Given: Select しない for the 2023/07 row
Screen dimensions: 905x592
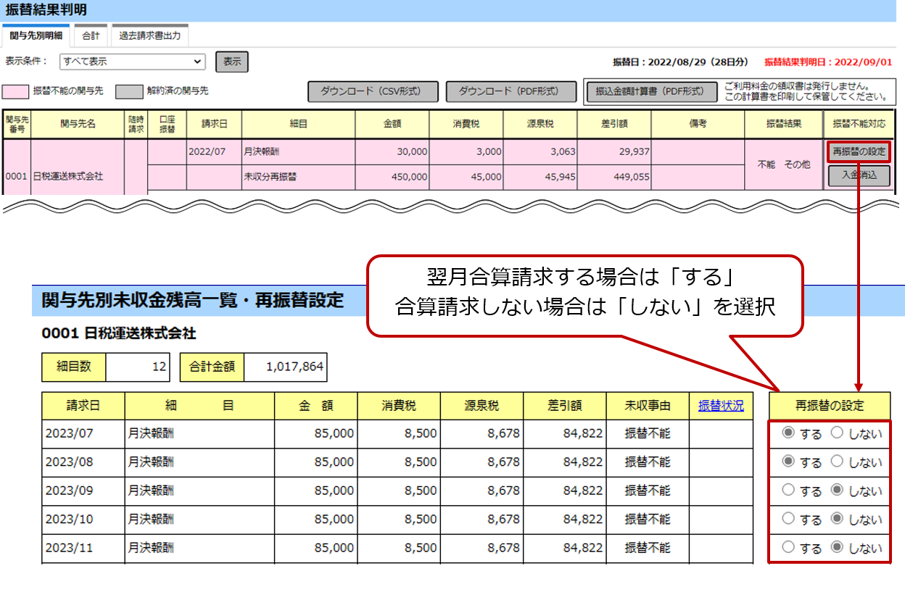Looking at the screenshot, I should coord(837,433).
